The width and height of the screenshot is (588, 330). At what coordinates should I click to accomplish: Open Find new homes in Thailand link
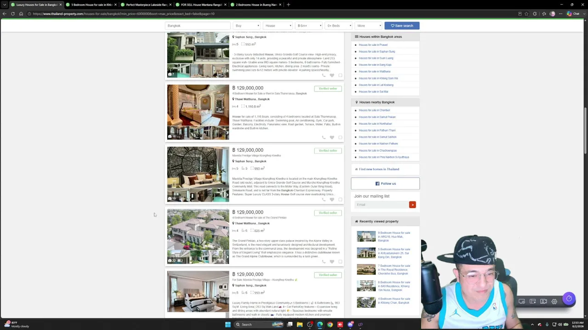(x=379, y=169)
